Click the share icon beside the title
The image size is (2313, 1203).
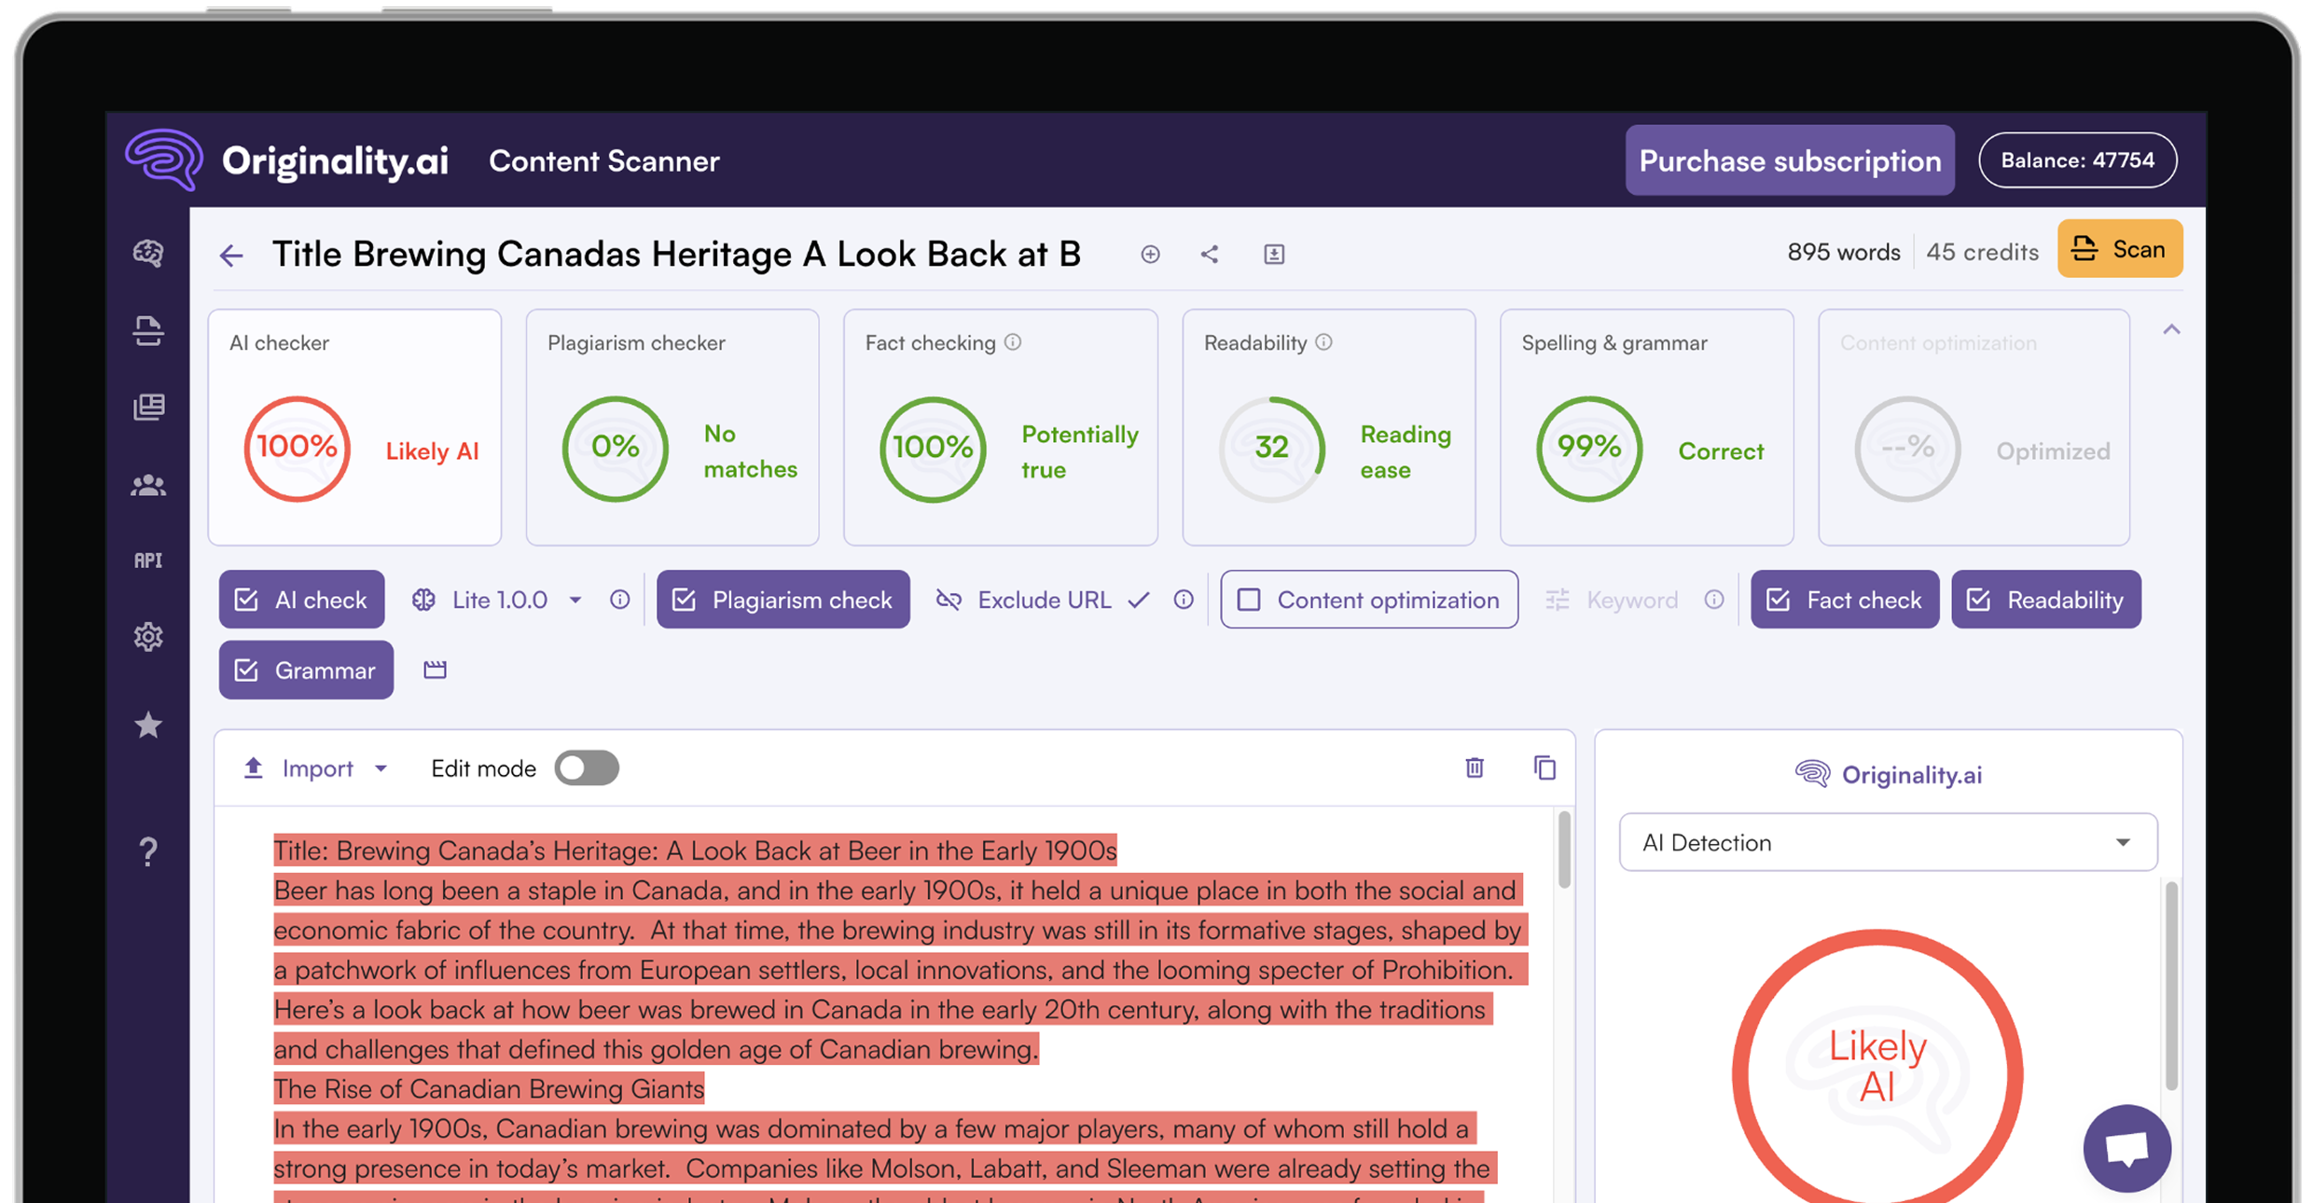tap(1209, 254)
